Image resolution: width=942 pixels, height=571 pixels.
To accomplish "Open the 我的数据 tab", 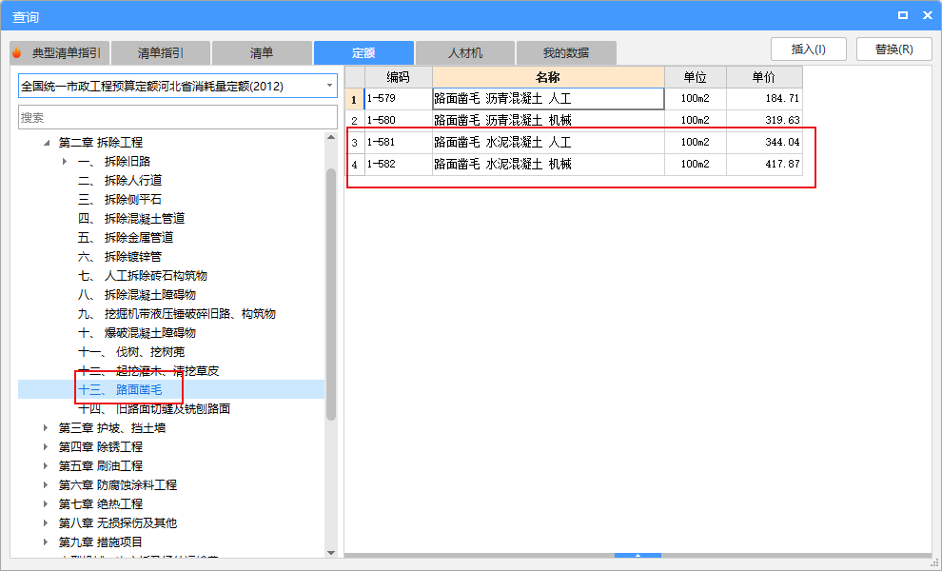I will 566,53.
